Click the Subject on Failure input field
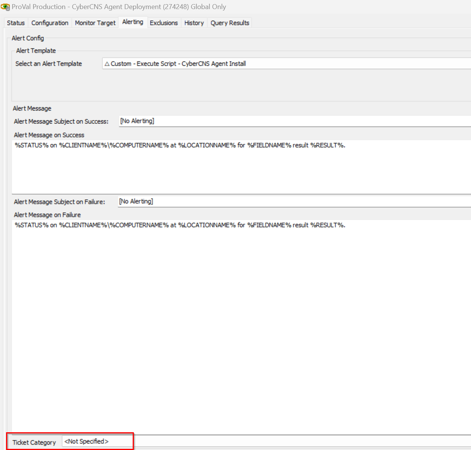 tap(295, 202)
